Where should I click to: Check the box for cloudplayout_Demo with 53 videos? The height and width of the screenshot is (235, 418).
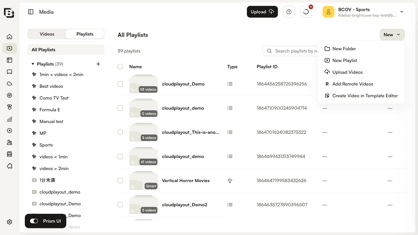pos(120,84)
